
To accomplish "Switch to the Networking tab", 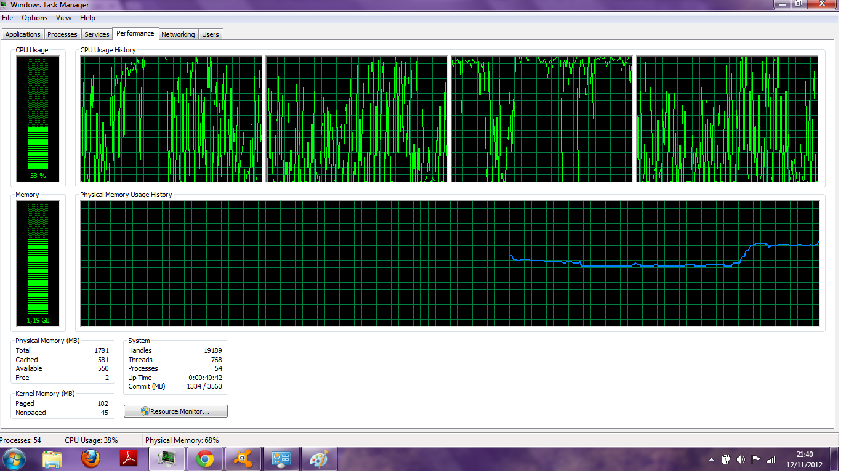I will [x=178, y=34].
